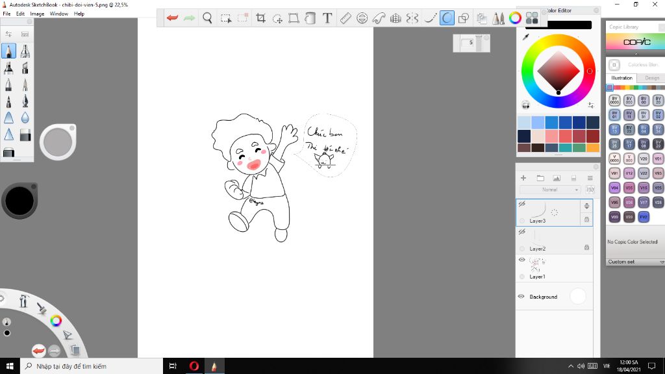The image size is (665, 374).
Task: Enable the Symmetry tool
Action: coord(412,18)
